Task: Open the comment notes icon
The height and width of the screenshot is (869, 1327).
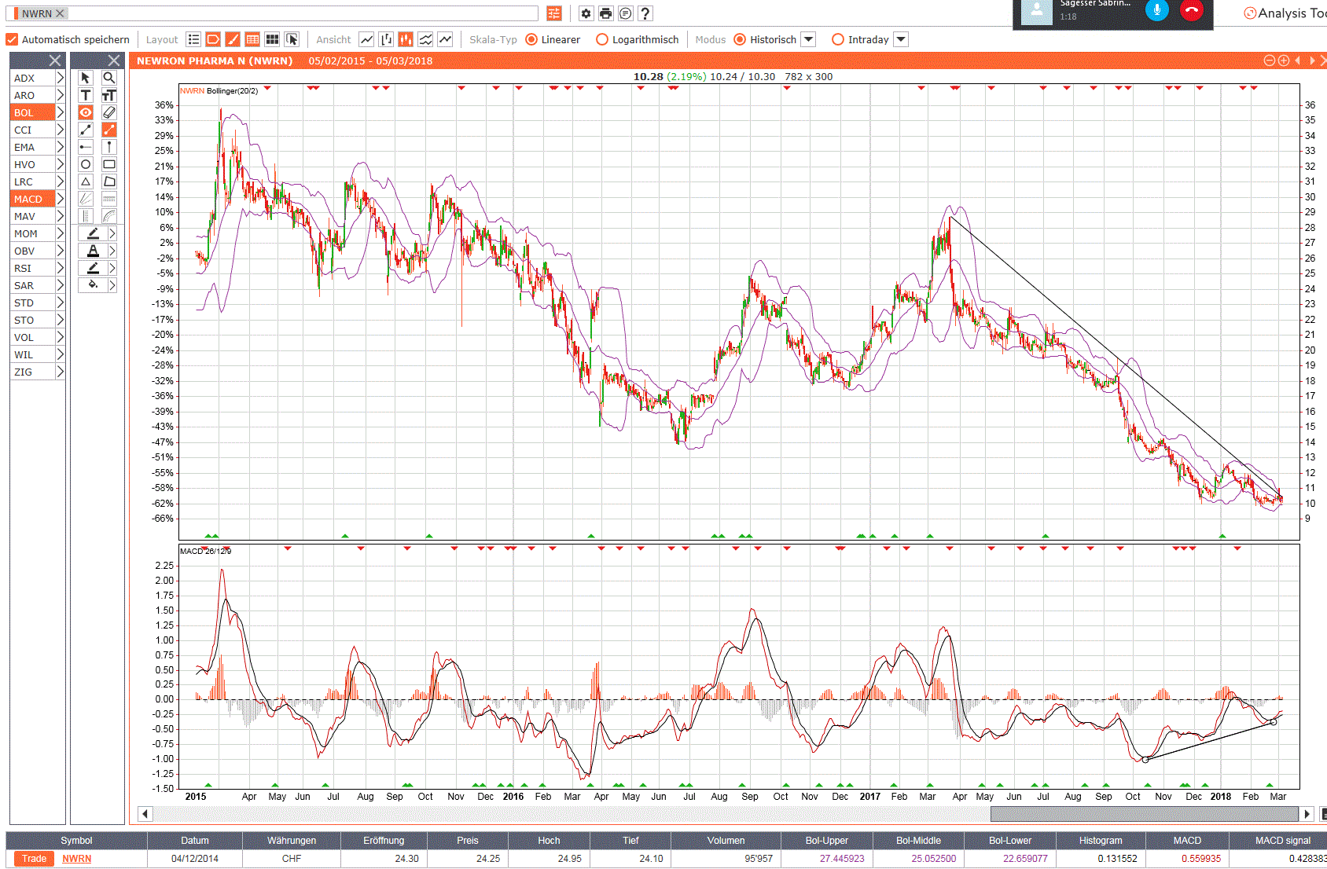Action: click(625, 13)
